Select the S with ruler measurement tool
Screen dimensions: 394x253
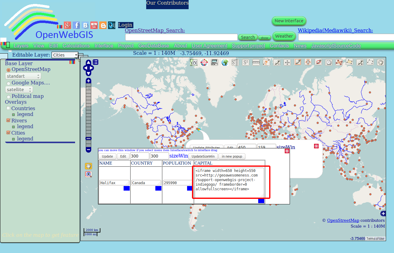tap(235, 62)
